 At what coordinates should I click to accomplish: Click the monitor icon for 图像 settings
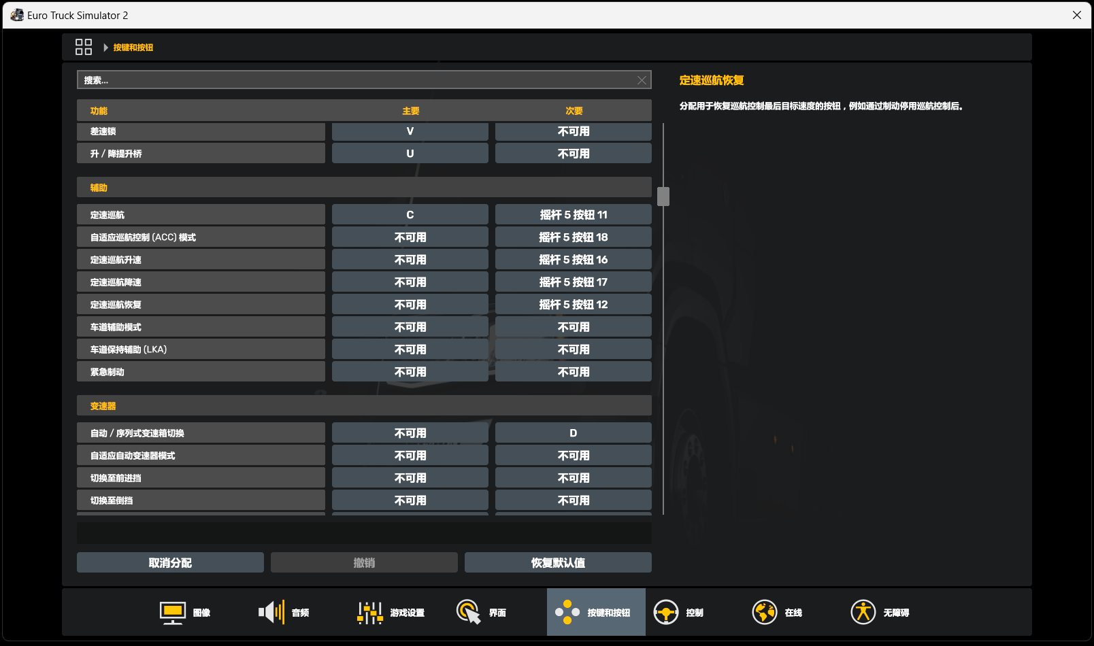point(173,613)
